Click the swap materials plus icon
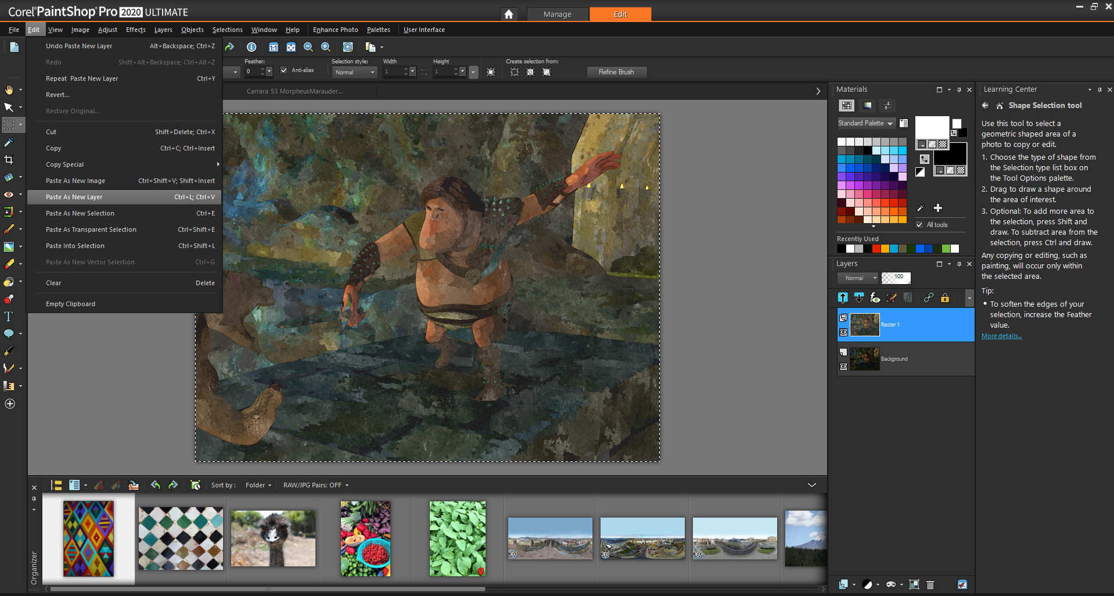This screenshot has height=596, width=1114. tap(937, 208)
